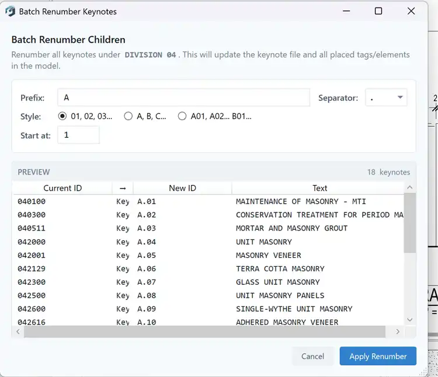Select the row with Current ID 042000
Image resolution: width=438 pixels, height=377 pixels.
coord(208,242)
